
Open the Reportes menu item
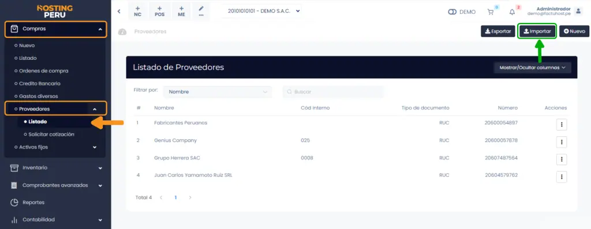point(33,203)
